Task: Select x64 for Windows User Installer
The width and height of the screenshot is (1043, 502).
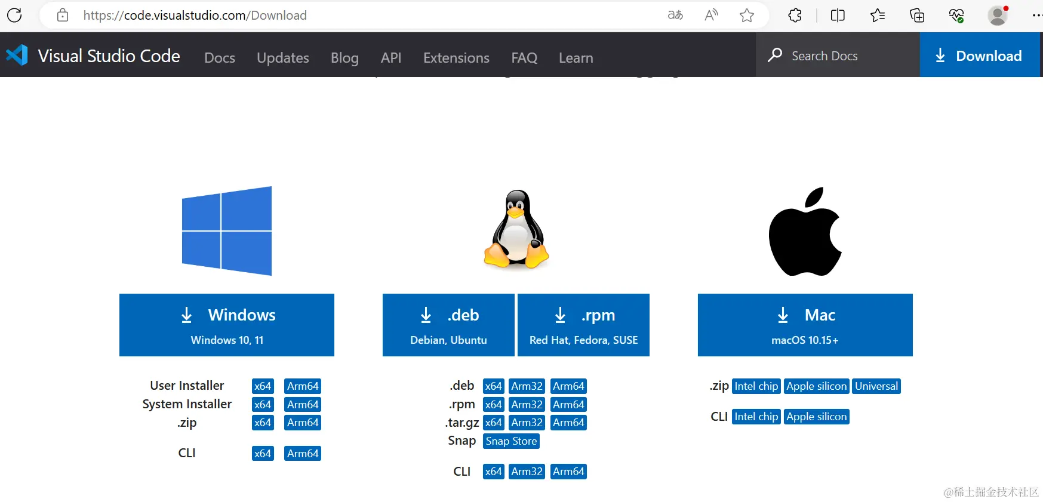Action: pyautogui.click(x=263, y=386)
